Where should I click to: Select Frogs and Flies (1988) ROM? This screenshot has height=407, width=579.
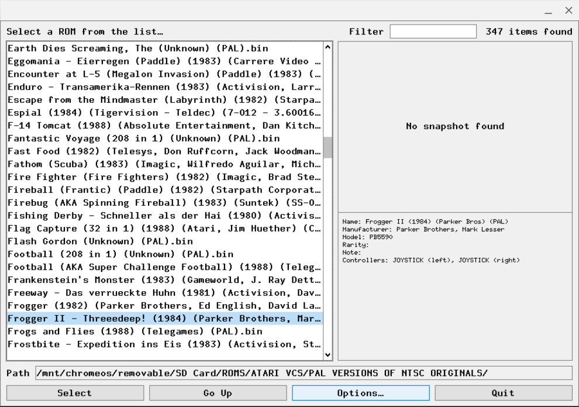(x=165, y=332)
